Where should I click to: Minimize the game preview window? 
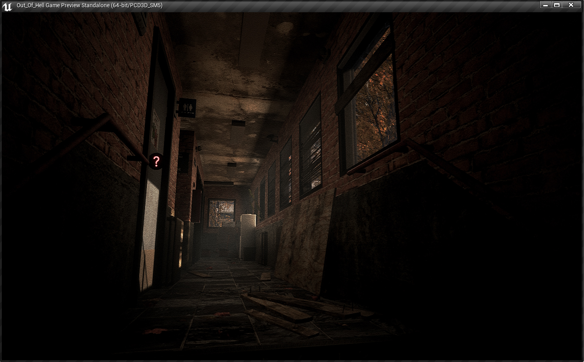click(545, 5)
